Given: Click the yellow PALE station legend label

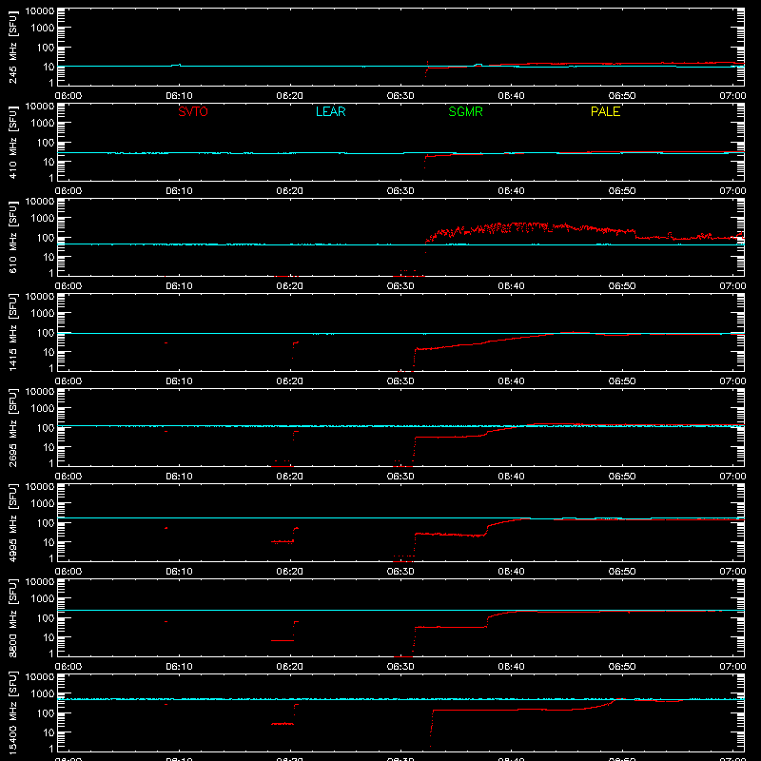Looking at the screenshot, I should click(605, 111).
